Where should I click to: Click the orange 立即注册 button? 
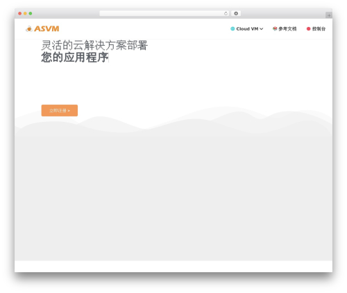pos(60,110)
